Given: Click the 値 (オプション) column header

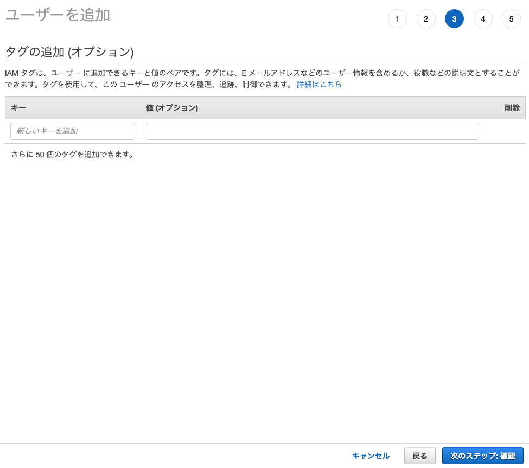Looking at the screenshot, I should [x=170, y=108].
